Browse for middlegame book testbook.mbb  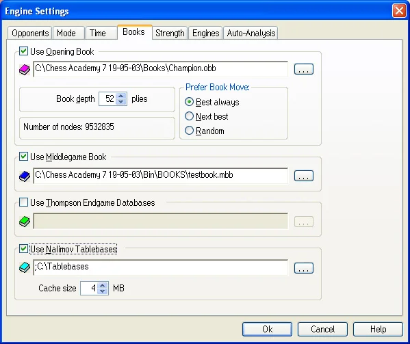pos(304,176)
